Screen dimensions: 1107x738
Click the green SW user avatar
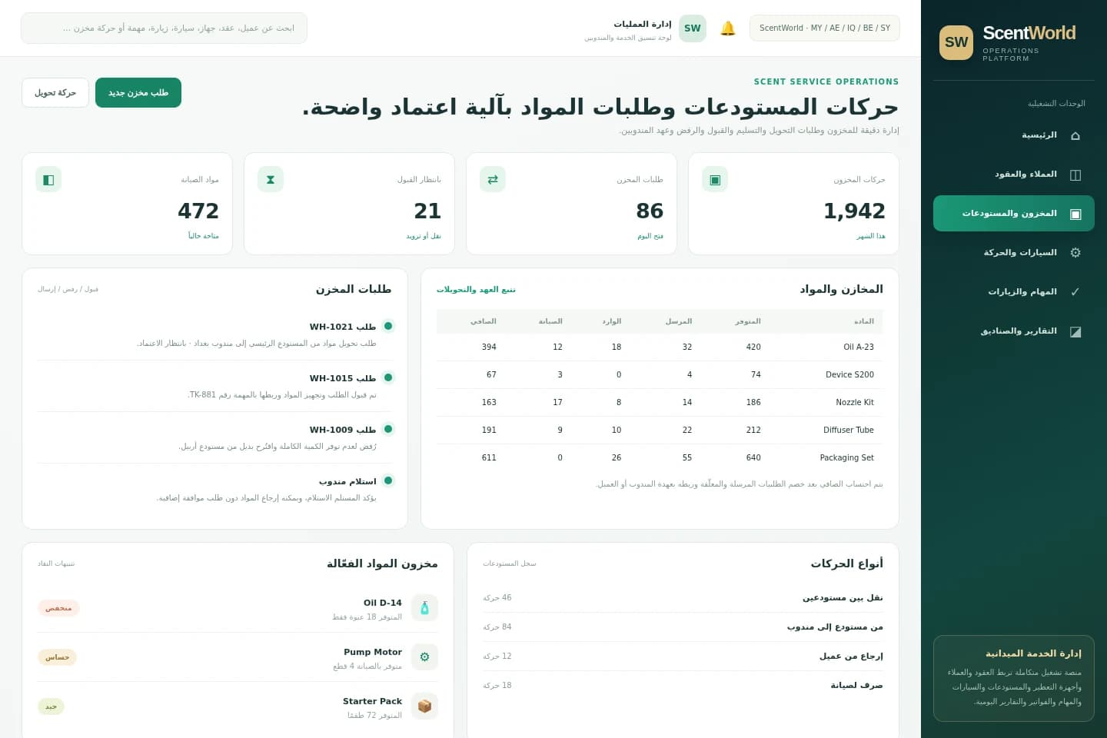coord(693,28)
